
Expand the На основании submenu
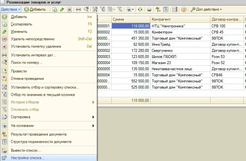tap(49, 126)
